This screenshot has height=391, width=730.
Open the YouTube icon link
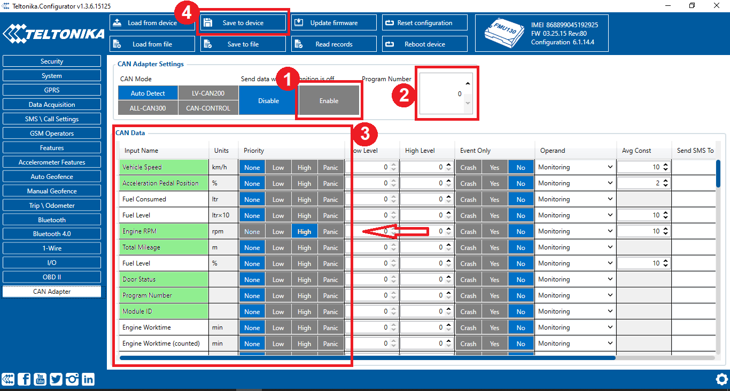(40, 379)
